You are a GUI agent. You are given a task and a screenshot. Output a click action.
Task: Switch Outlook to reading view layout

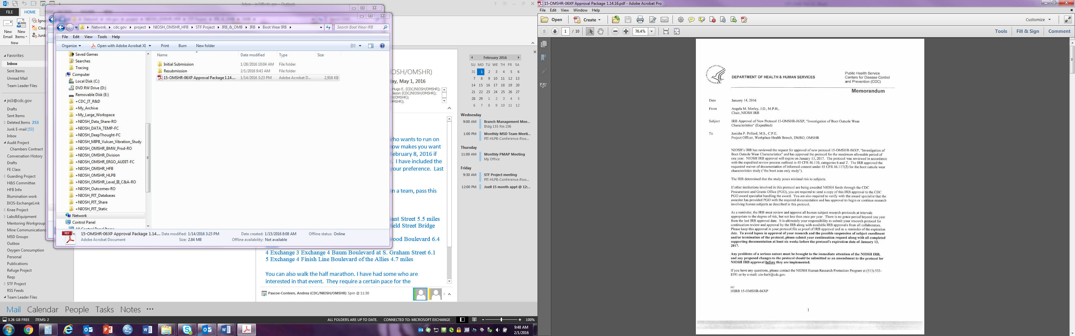474,320
